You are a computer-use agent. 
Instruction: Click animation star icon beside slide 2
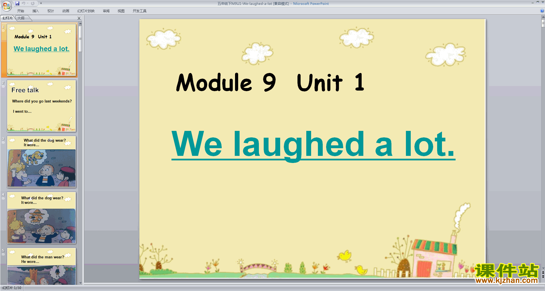[x=3, y=87]
